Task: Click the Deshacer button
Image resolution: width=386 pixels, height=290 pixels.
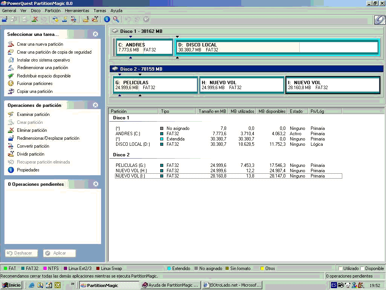Action: [21, 253]
